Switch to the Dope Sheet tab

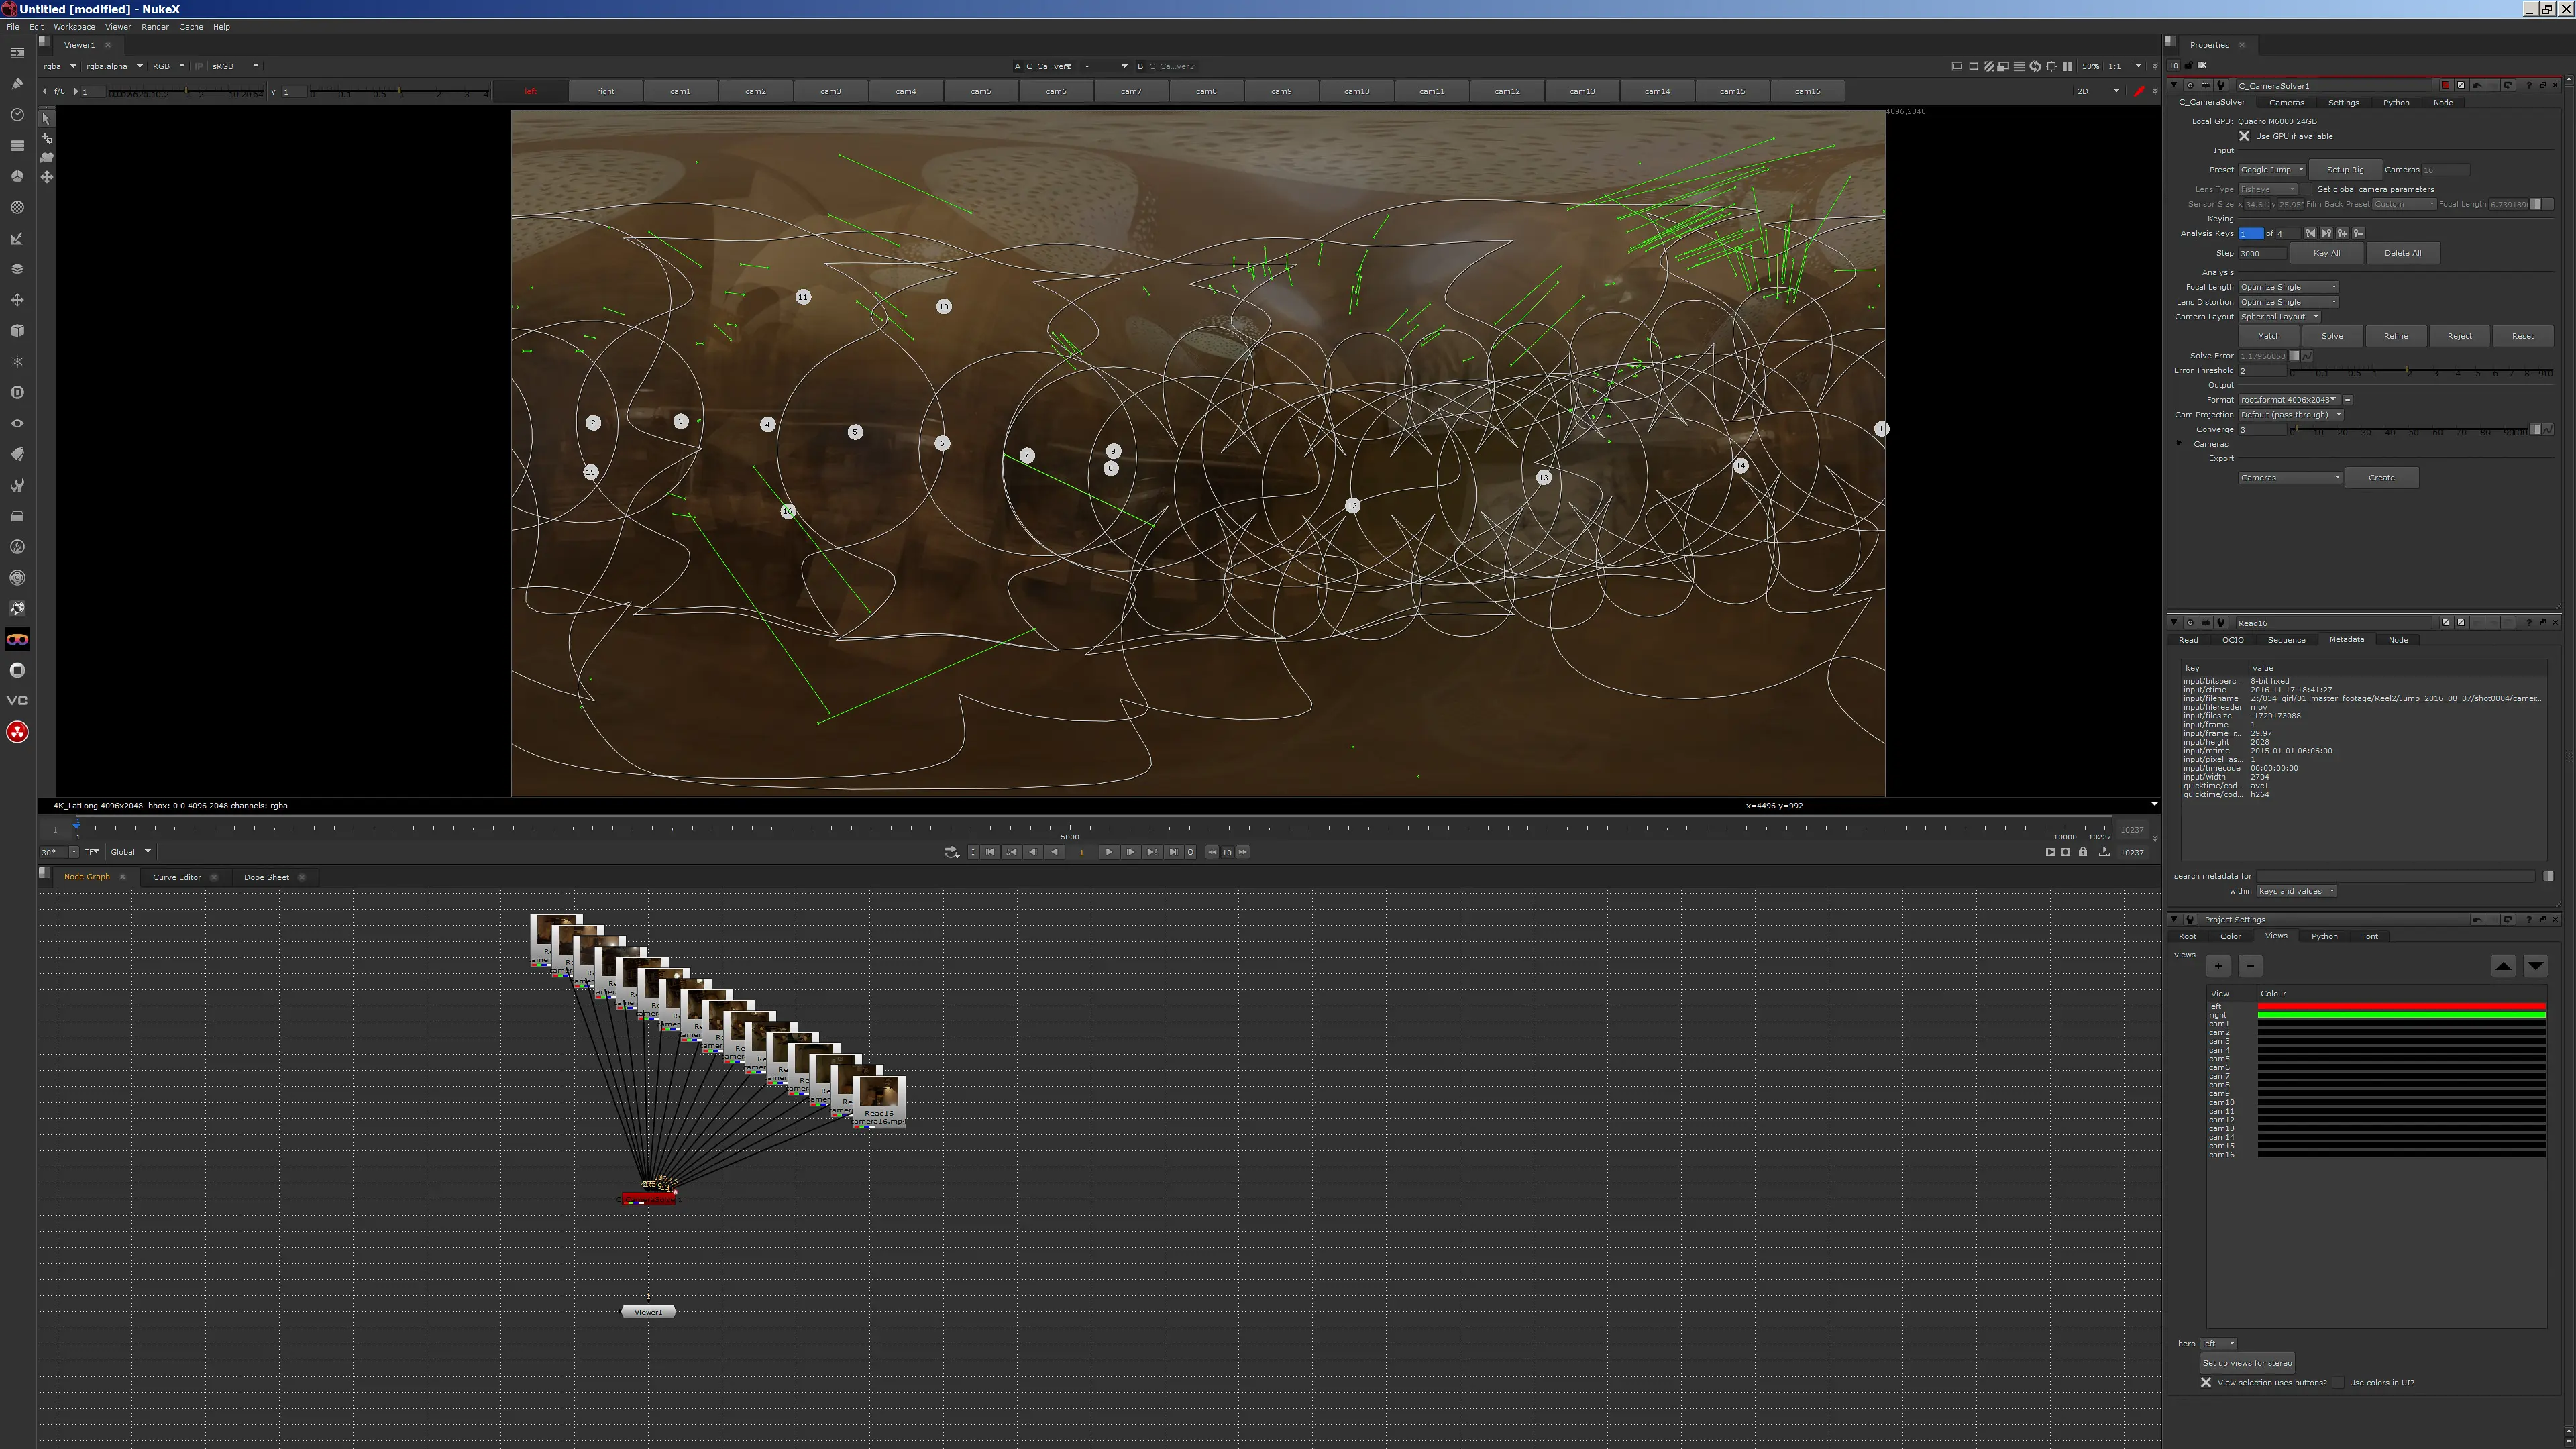tap(266, 877)
